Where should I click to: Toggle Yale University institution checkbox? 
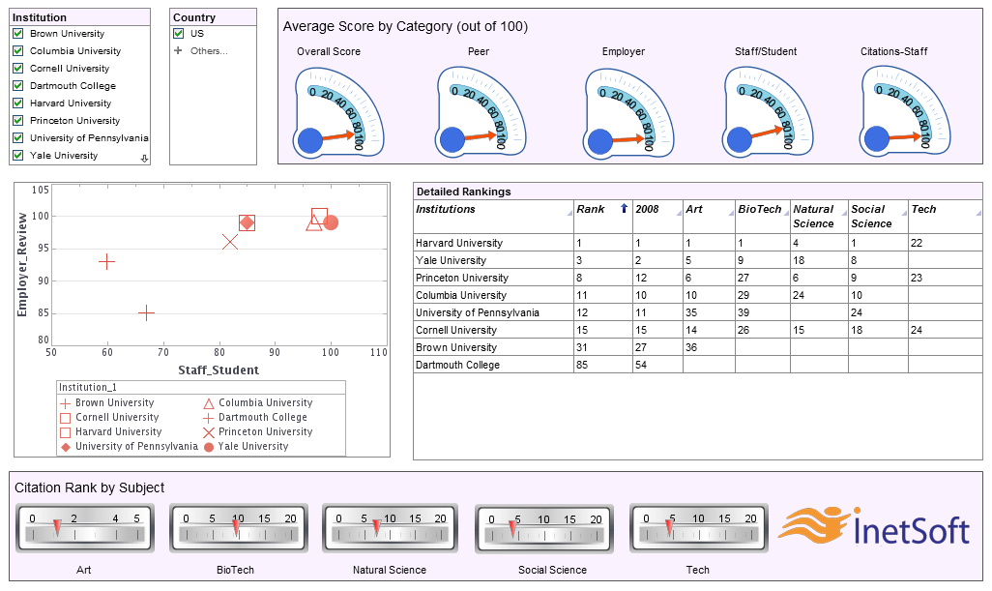[x=18, y=155]
